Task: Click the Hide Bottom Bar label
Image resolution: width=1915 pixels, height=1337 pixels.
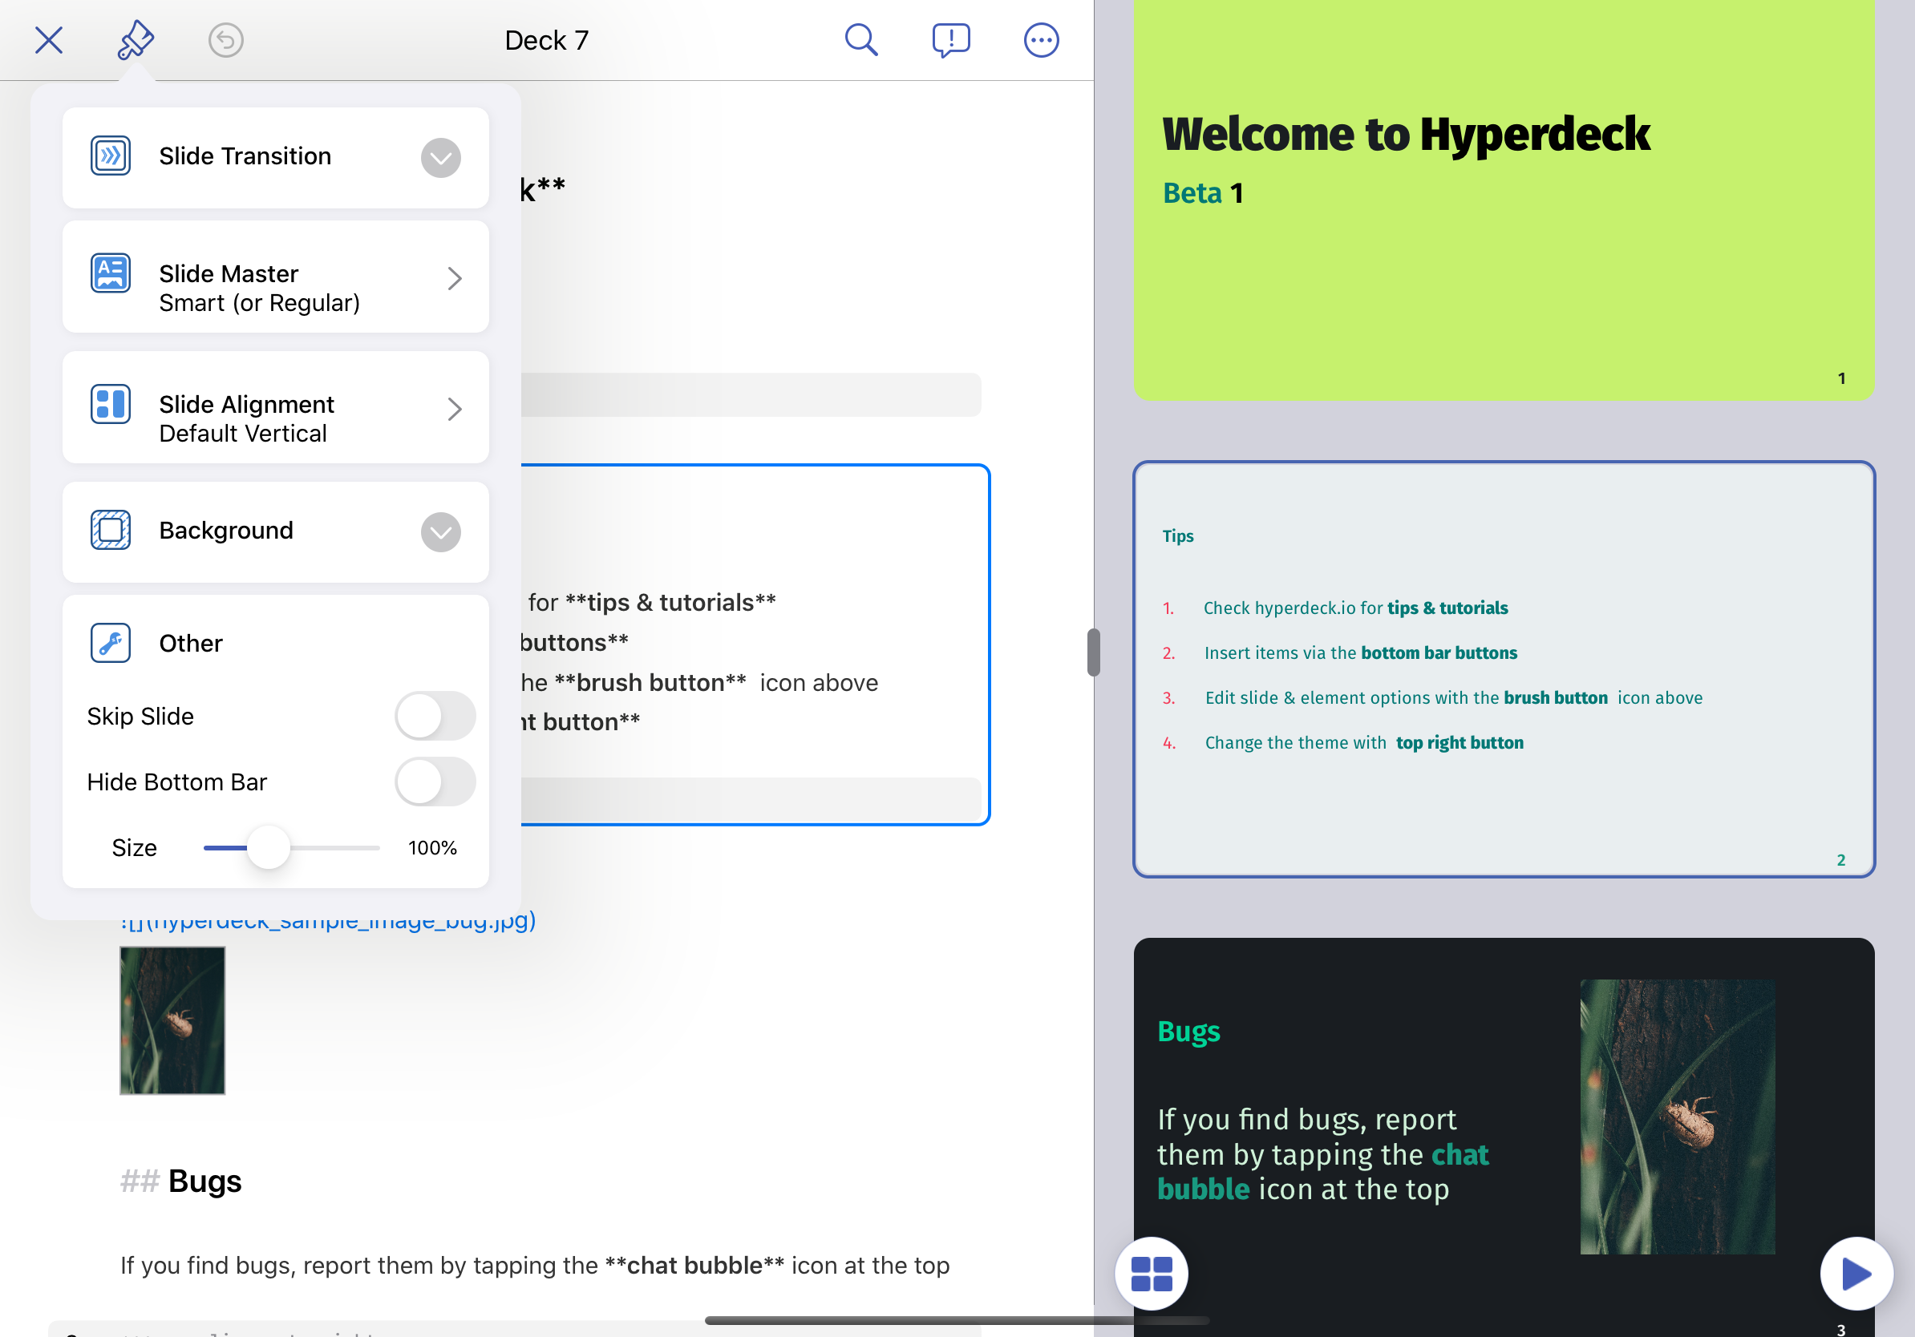Action: (176, 782)
